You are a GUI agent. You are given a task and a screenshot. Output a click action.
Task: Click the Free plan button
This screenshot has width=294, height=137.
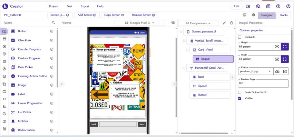(x=237, y=6)
